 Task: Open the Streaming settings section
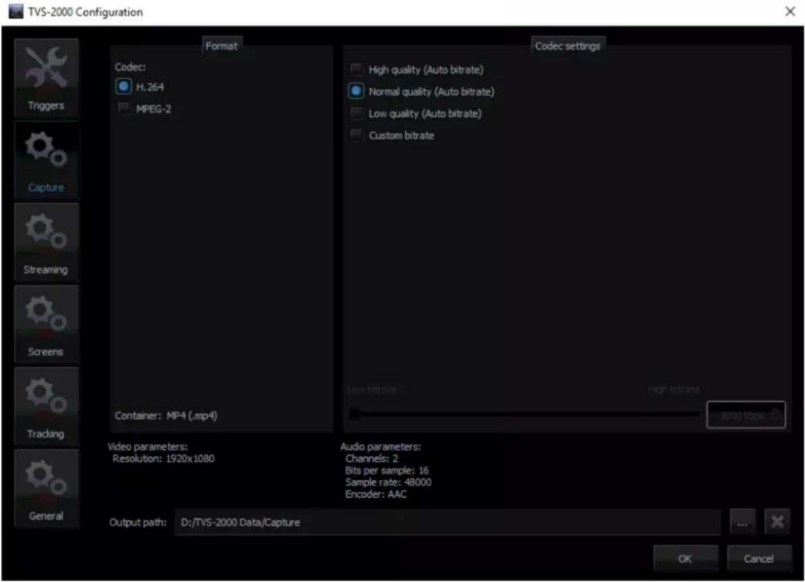46,243
